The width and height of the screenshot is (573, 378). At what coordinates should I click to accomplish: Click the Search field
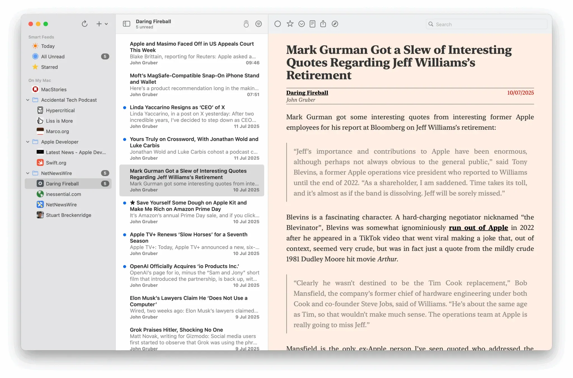[487, 24]
